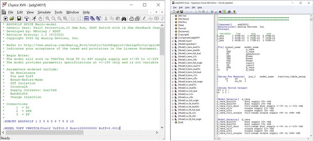313x141 pixels.
Task: Click the Help question mark in IBIS Editor
Action: (x=234, y=11)
